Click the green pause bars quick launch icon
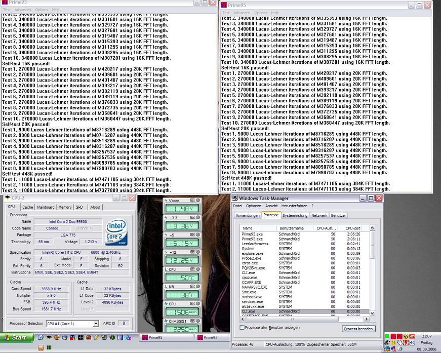 click(x=49, y=347)
